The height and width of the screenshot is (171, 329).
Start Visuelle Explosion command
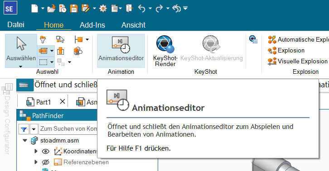coord(298,62)
